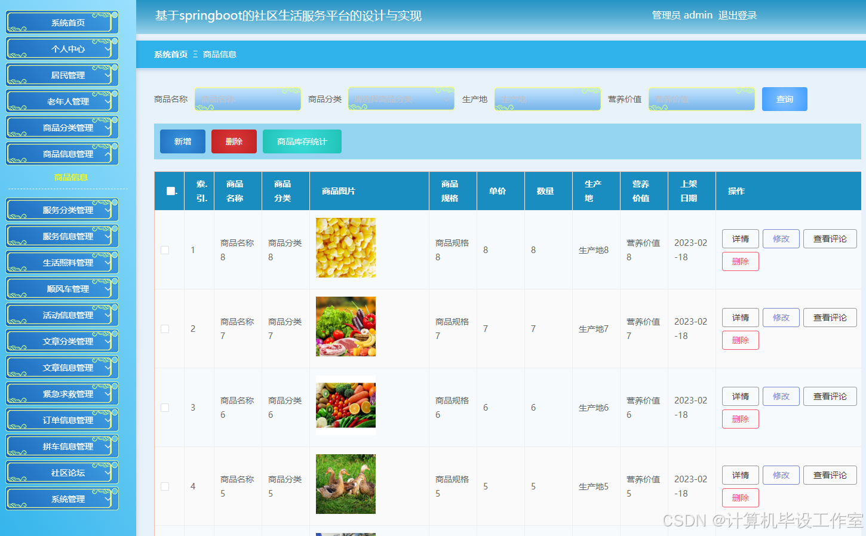866x536 pixels.
Task: Click 删除 in the 商品名称5 row
Action: pyautogui.click(x=741, y=498)
